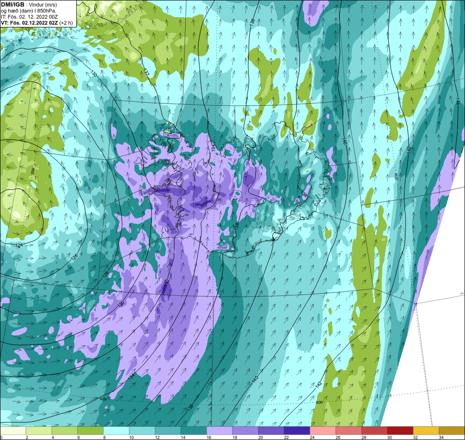Select the 'og hæð (dam) í 850hPa.' line
The height and width of the screenshot is (440, 465).
tap(28, 11)
